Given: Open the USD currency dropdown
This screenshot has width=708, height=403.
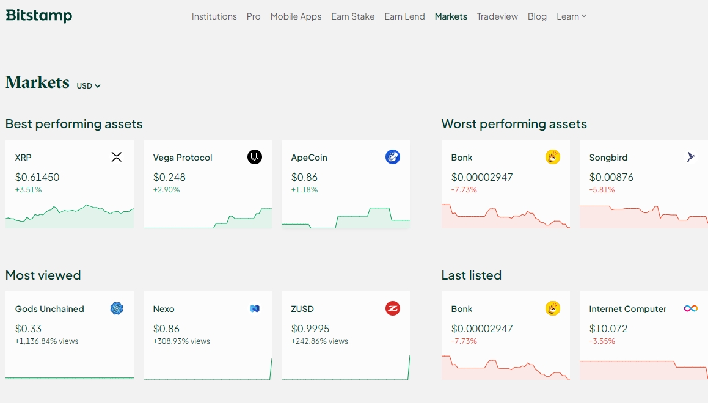Looking at the screenshot, I should [x=89, y=86].
